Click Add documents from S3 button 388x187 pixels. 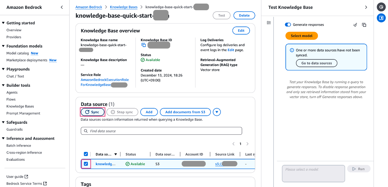click(x=185, y=112)
